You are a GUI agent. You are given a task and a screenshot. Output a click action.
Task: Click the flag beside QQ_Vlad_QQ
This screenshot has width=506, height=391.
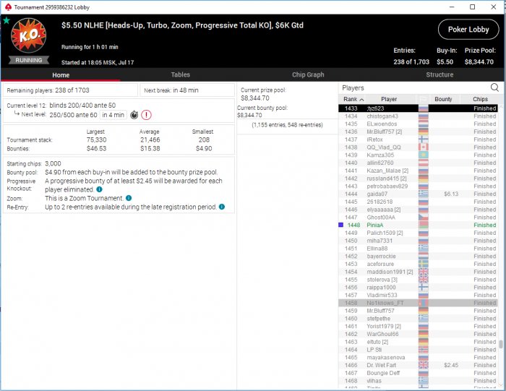423,147
